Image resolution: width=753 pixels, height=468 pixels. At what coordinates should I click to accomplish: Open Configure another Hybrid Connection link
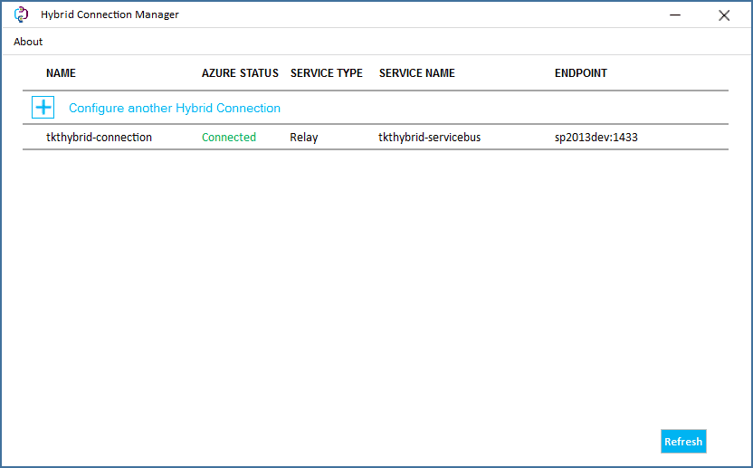(x=175, y=108)
